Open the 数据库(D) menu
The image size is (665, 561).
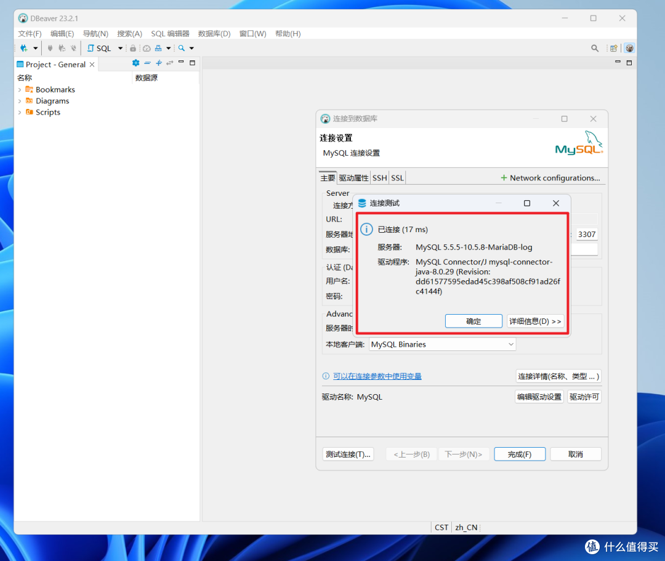pos(214,34)
